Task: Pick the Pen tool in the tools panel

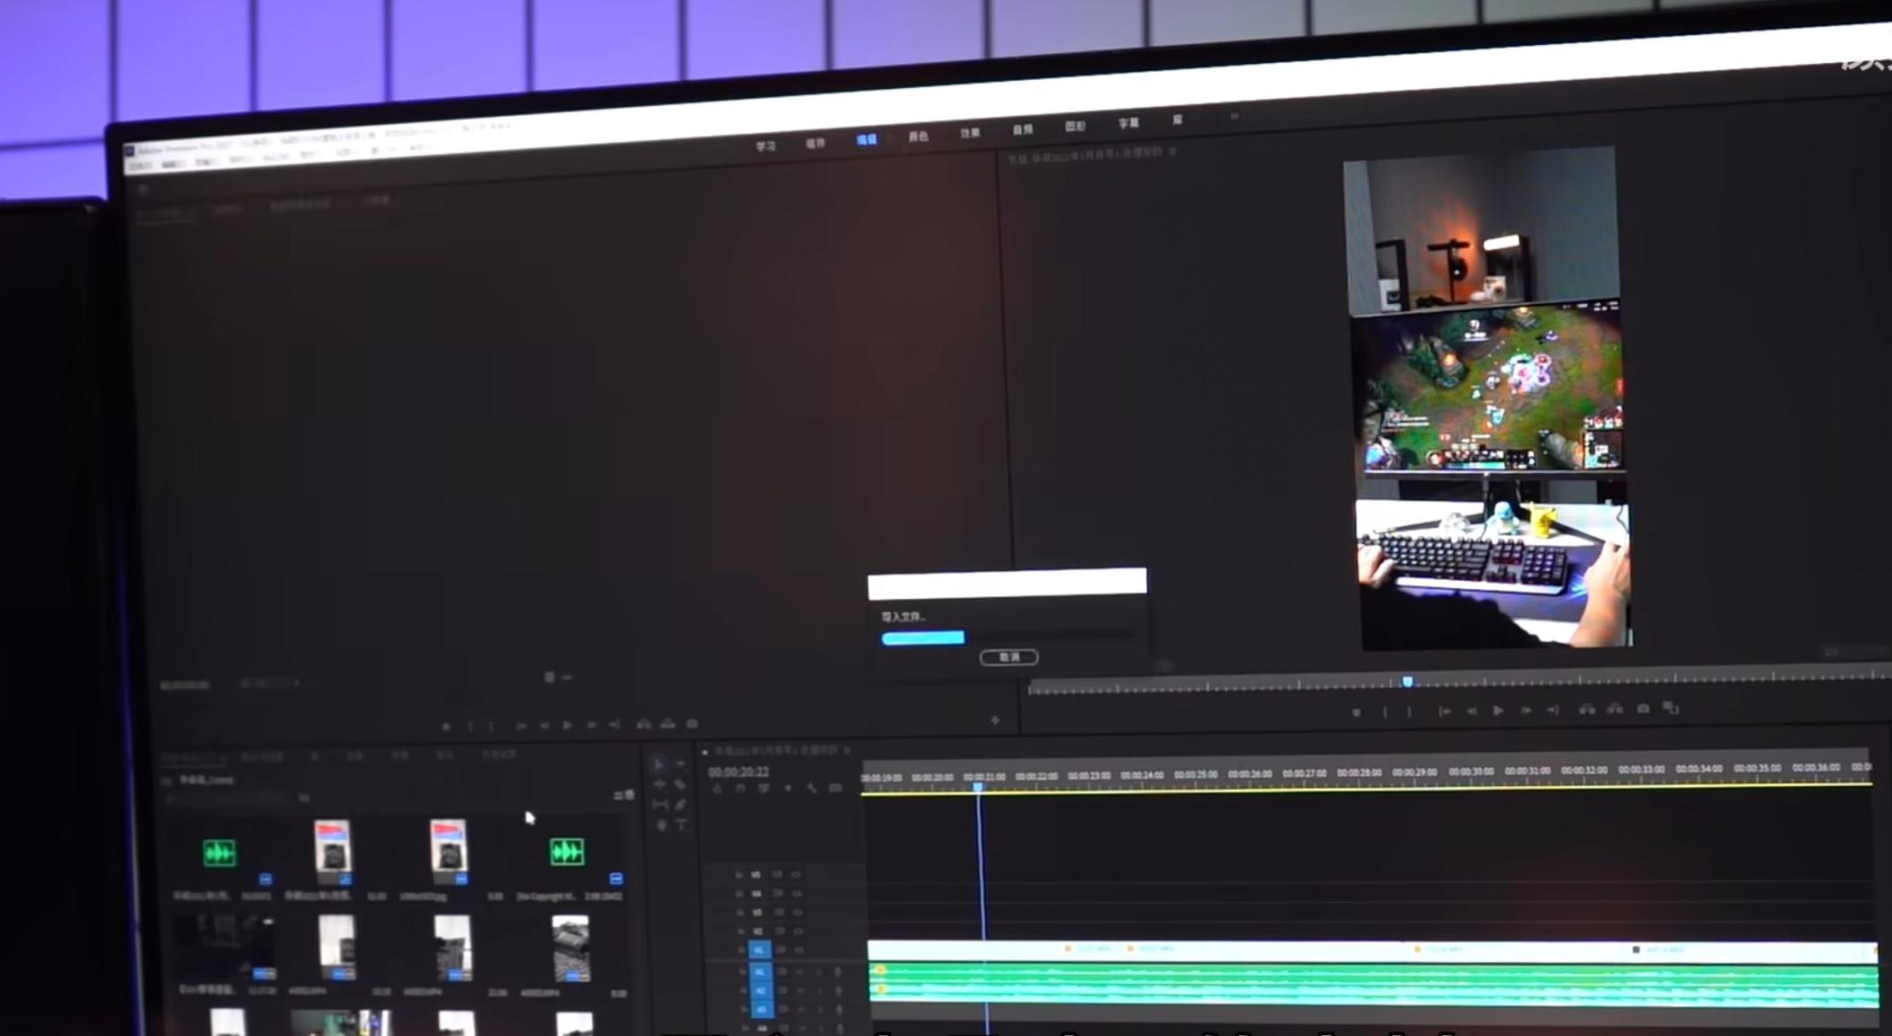Action: 680,805
